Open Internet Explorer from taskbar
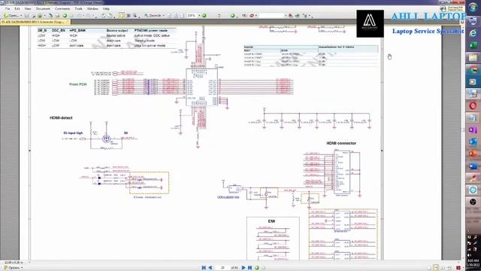 click(x=473, y=33)
